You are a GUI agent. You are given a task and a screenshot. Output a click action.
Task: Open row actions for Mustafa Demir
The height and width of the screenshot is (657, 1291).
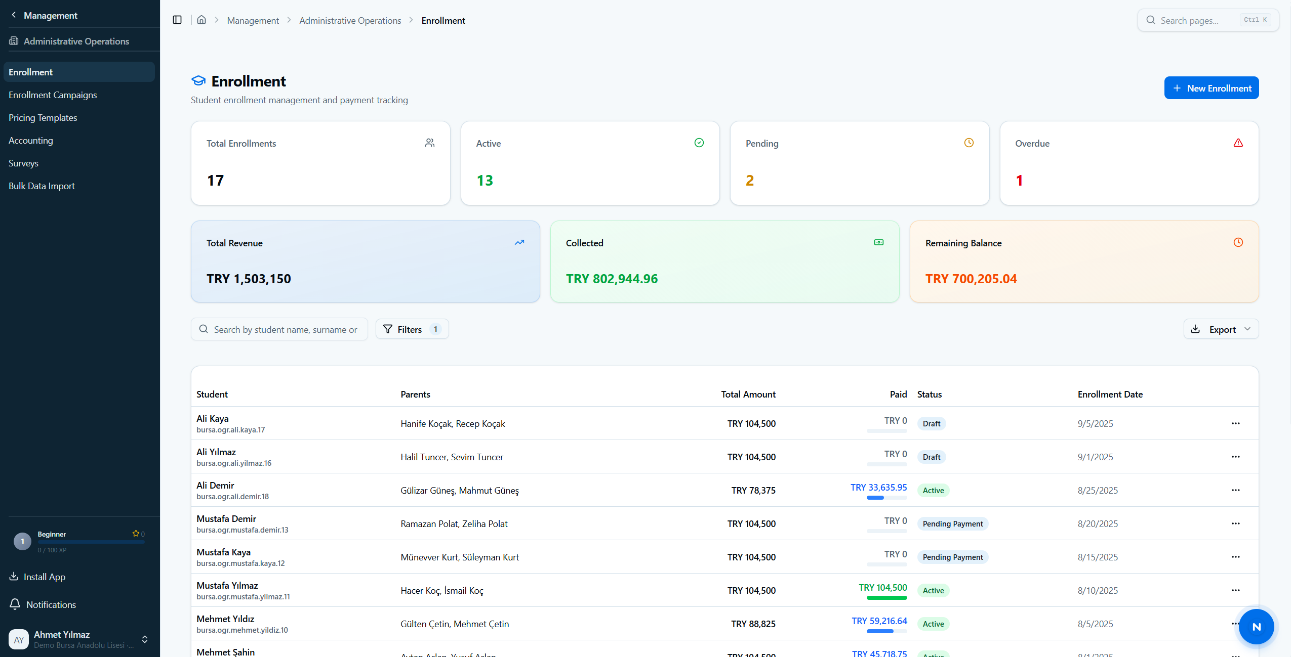(x=1236, y=523)
